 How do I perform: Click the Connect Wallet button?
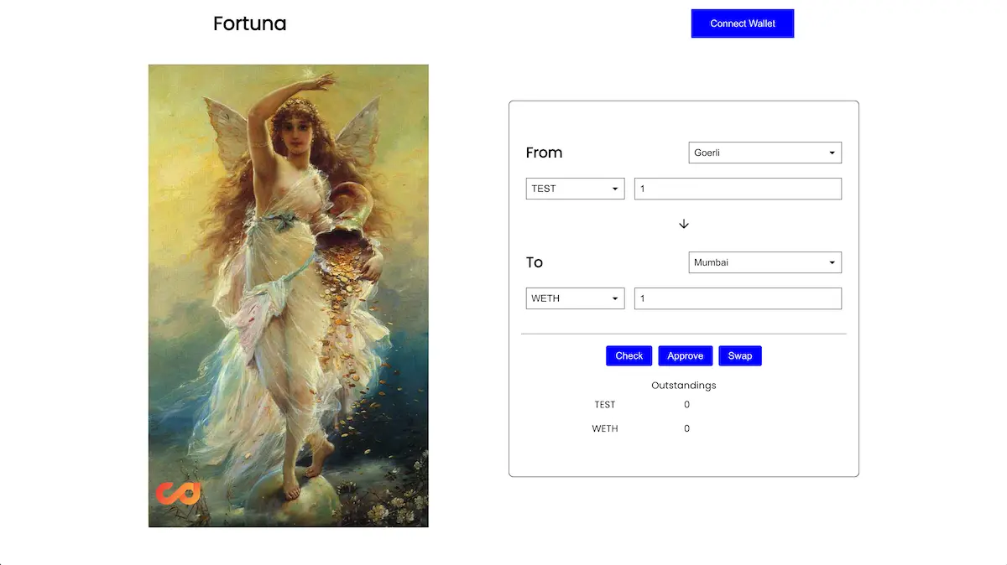[x=743, y=23]
